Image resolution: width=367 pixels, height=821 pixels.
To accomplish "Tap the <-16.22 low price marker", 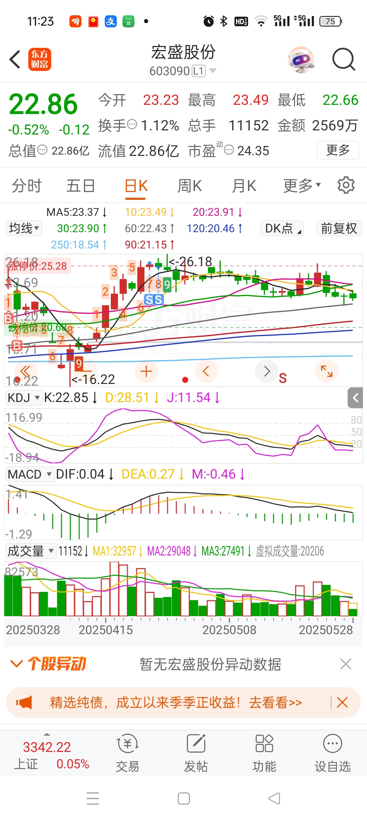I will click(93, 379).
